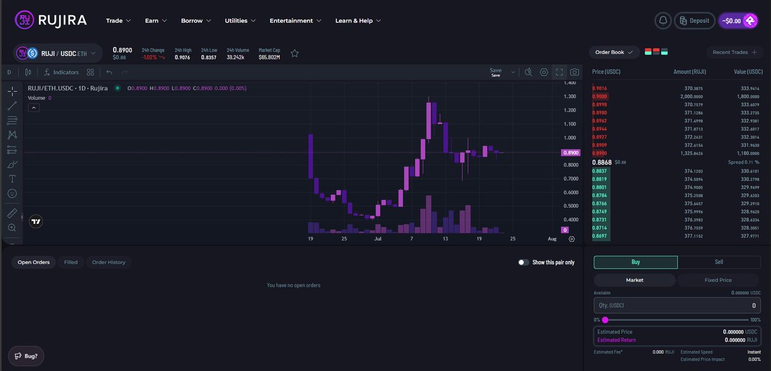Image resolution: width=771 pixels, height=371 pixels.
Task: Select the crosshair cursor tool
Action: tap(12, 91)
